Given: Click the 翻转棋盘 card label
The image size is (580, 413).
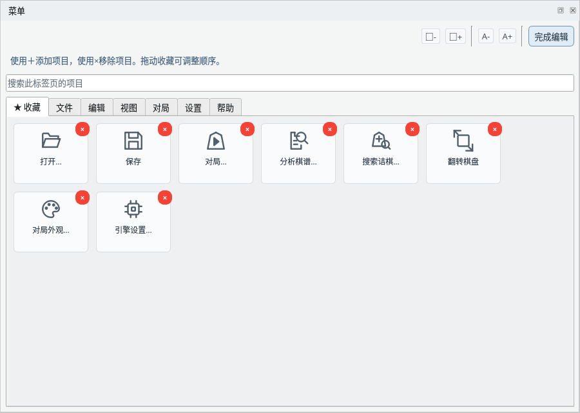Looking at the screenshot, I should coord(463,161).
